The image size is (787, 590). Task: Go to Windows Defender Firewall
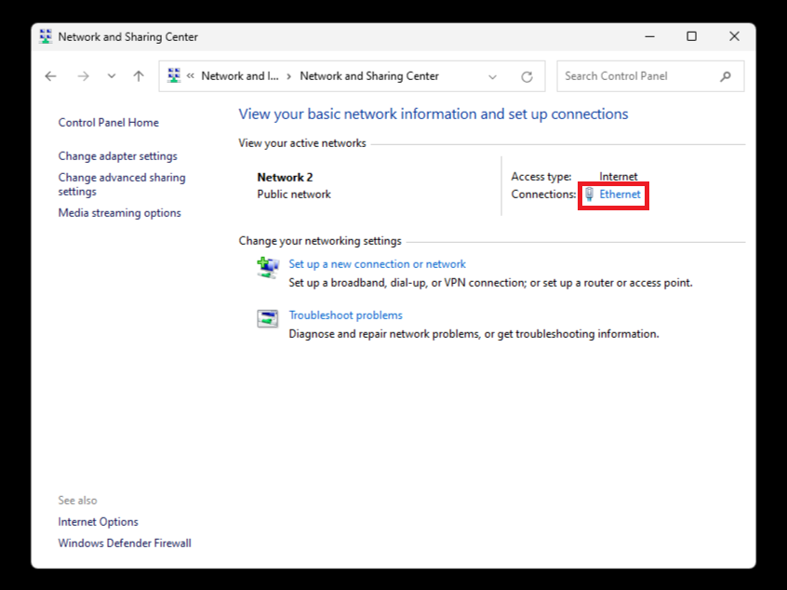(124, 543)
